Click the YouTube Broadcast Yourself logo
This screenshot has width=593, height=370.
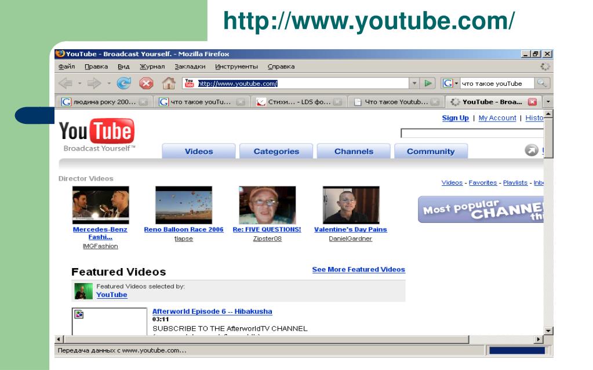coord(97,135)
